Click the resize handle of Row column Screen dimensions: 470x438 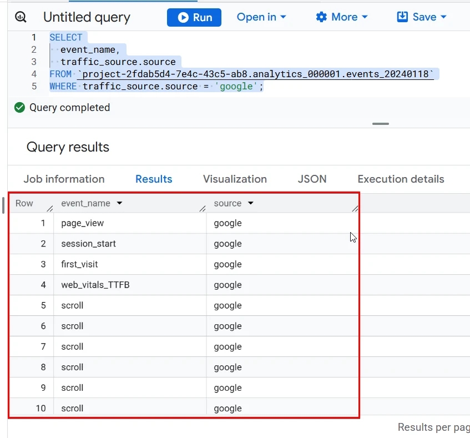[x=50, y=209]
